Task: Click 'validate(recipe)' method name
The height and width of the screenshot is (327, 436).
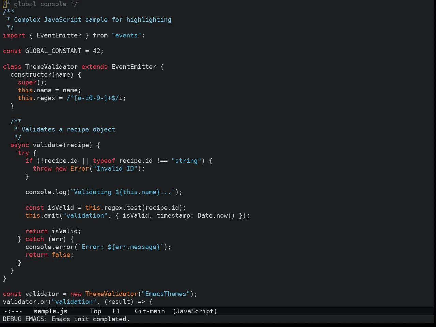Action: coord(63,145)
